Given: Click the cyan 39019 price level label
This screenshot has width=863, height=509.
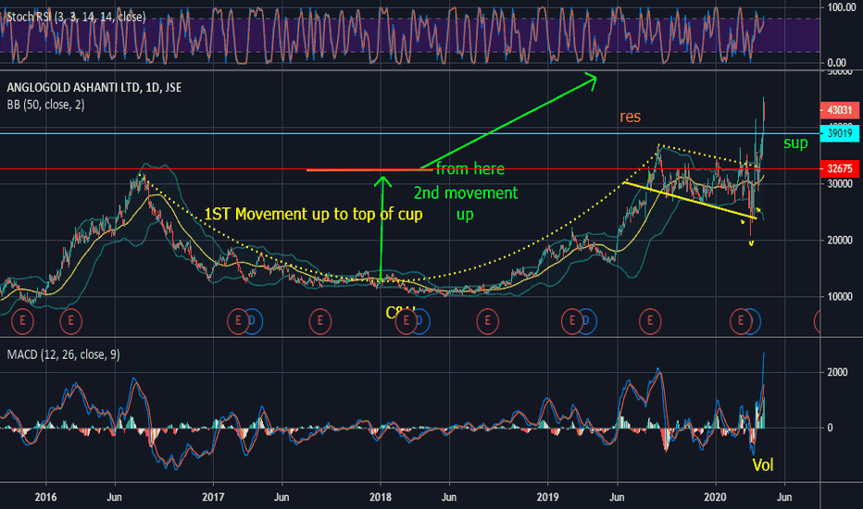Looking at the screenshot, I should point(839,133).
